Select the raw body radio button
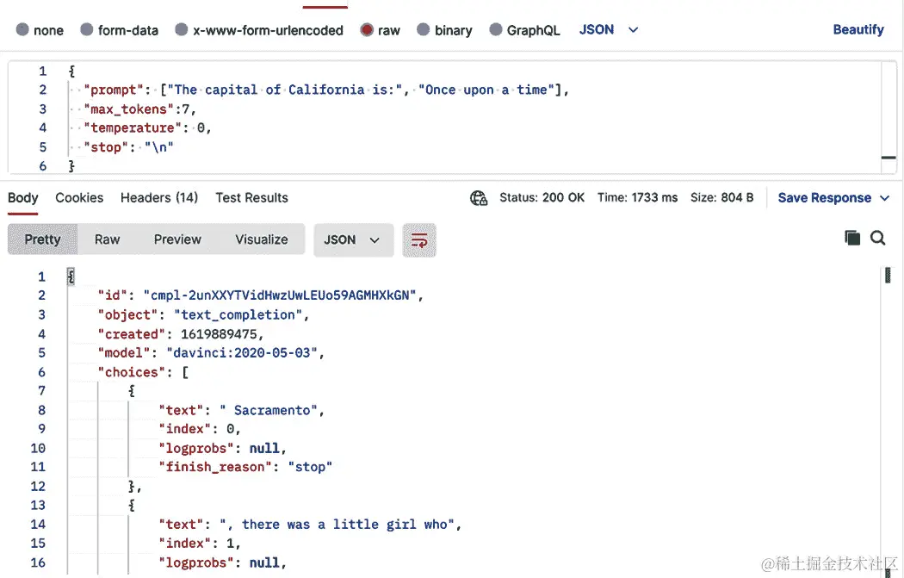The width and height of the screenshot is (904, 578). (367, 29)
